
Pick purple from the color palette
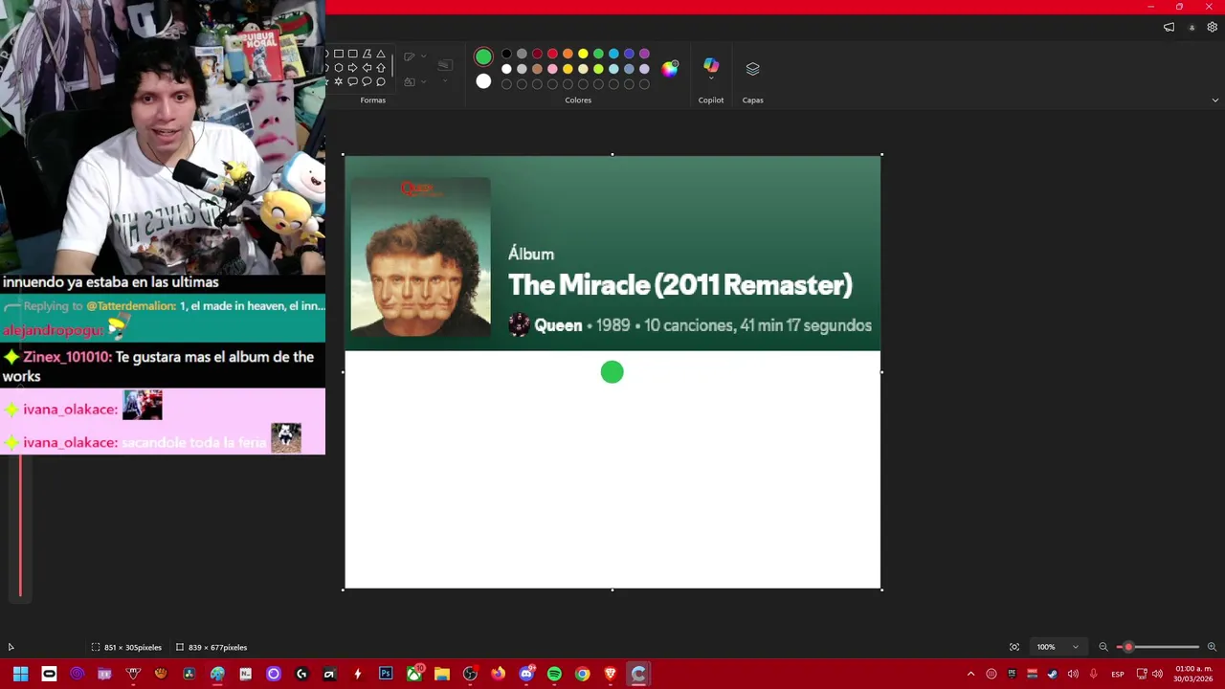tap(644, 54)
